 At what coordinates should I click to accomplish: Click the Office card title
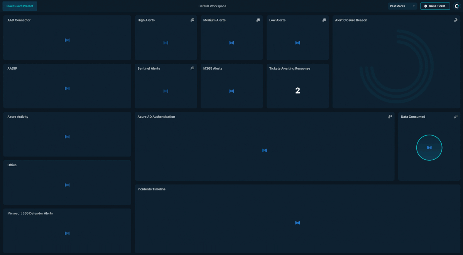(x=12, y=165)
